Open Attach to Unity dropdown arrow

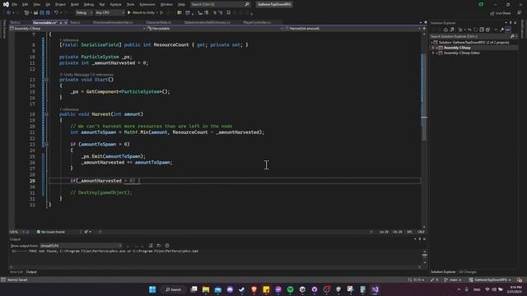click(x=157, y=13)
